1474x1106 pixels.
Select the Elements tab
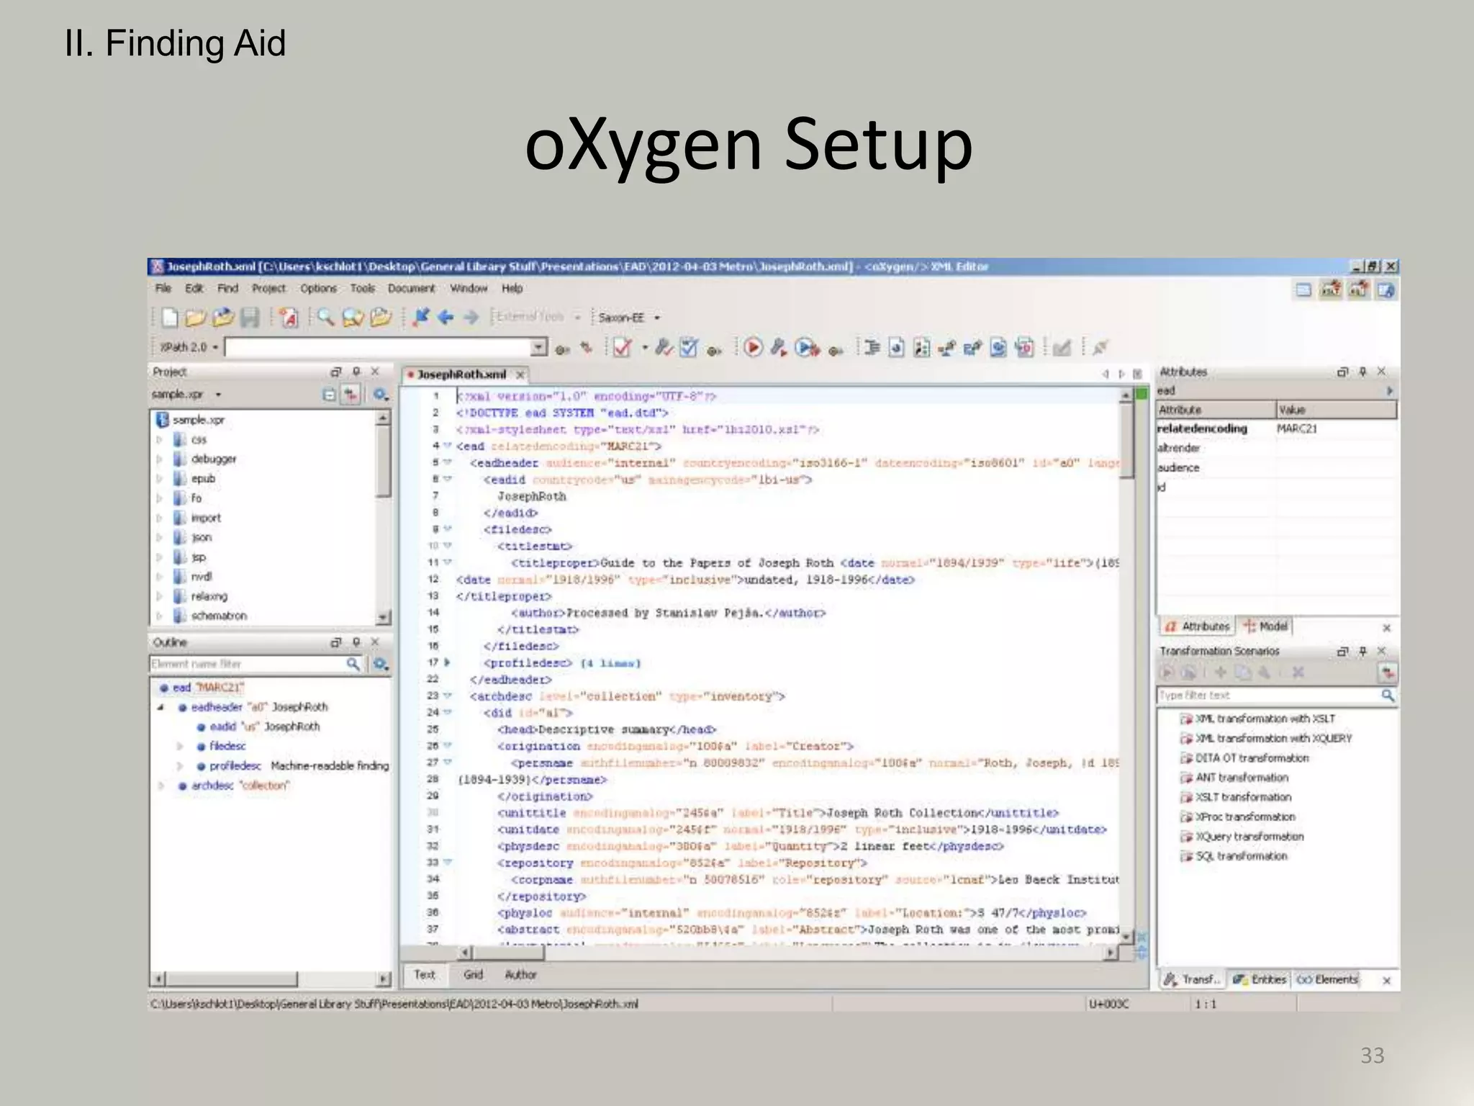pos(1328,979)
